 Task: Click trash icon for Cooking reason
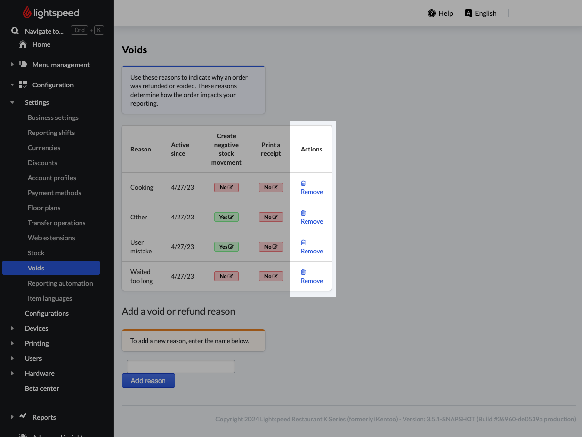coord(303,183)
